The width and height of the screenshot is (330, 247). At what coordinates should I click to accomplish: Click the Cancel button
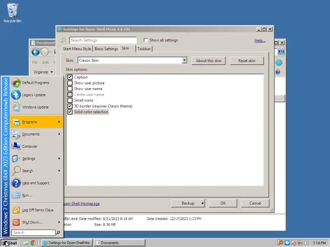pos(255,203)
